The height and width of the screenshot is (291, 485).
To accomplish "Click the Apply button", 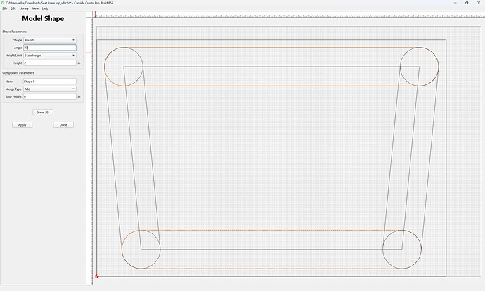I will pos(22,125).
